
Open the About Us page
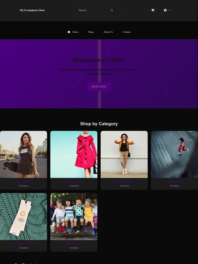108,32
